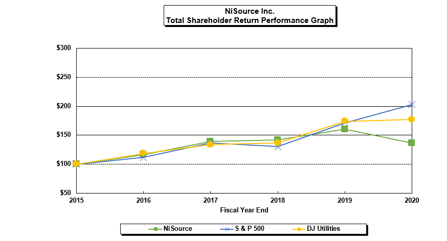Click the DJ Utilities yellow marker at 2020
Screen dimensions: 447x241
click(x=411, y=119)
